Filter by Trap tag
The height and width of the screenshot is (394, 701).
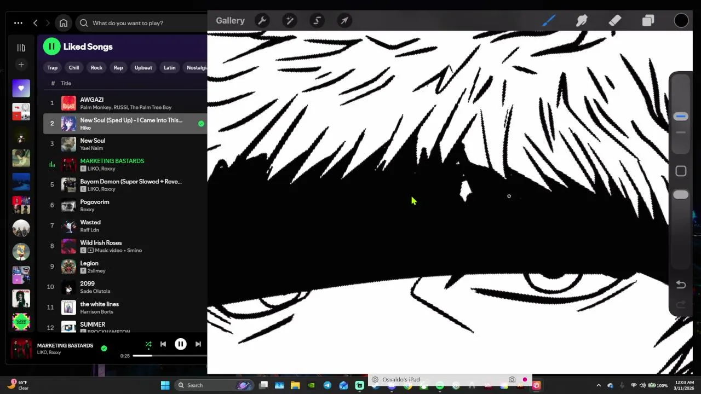point(53,68)
